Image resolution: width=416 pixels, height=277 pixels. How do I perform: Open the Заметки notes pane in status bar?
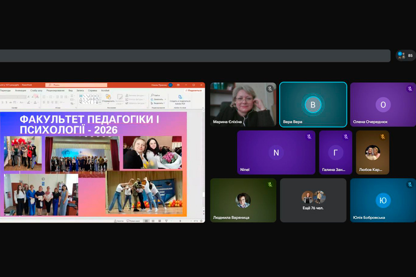[119, 221]
